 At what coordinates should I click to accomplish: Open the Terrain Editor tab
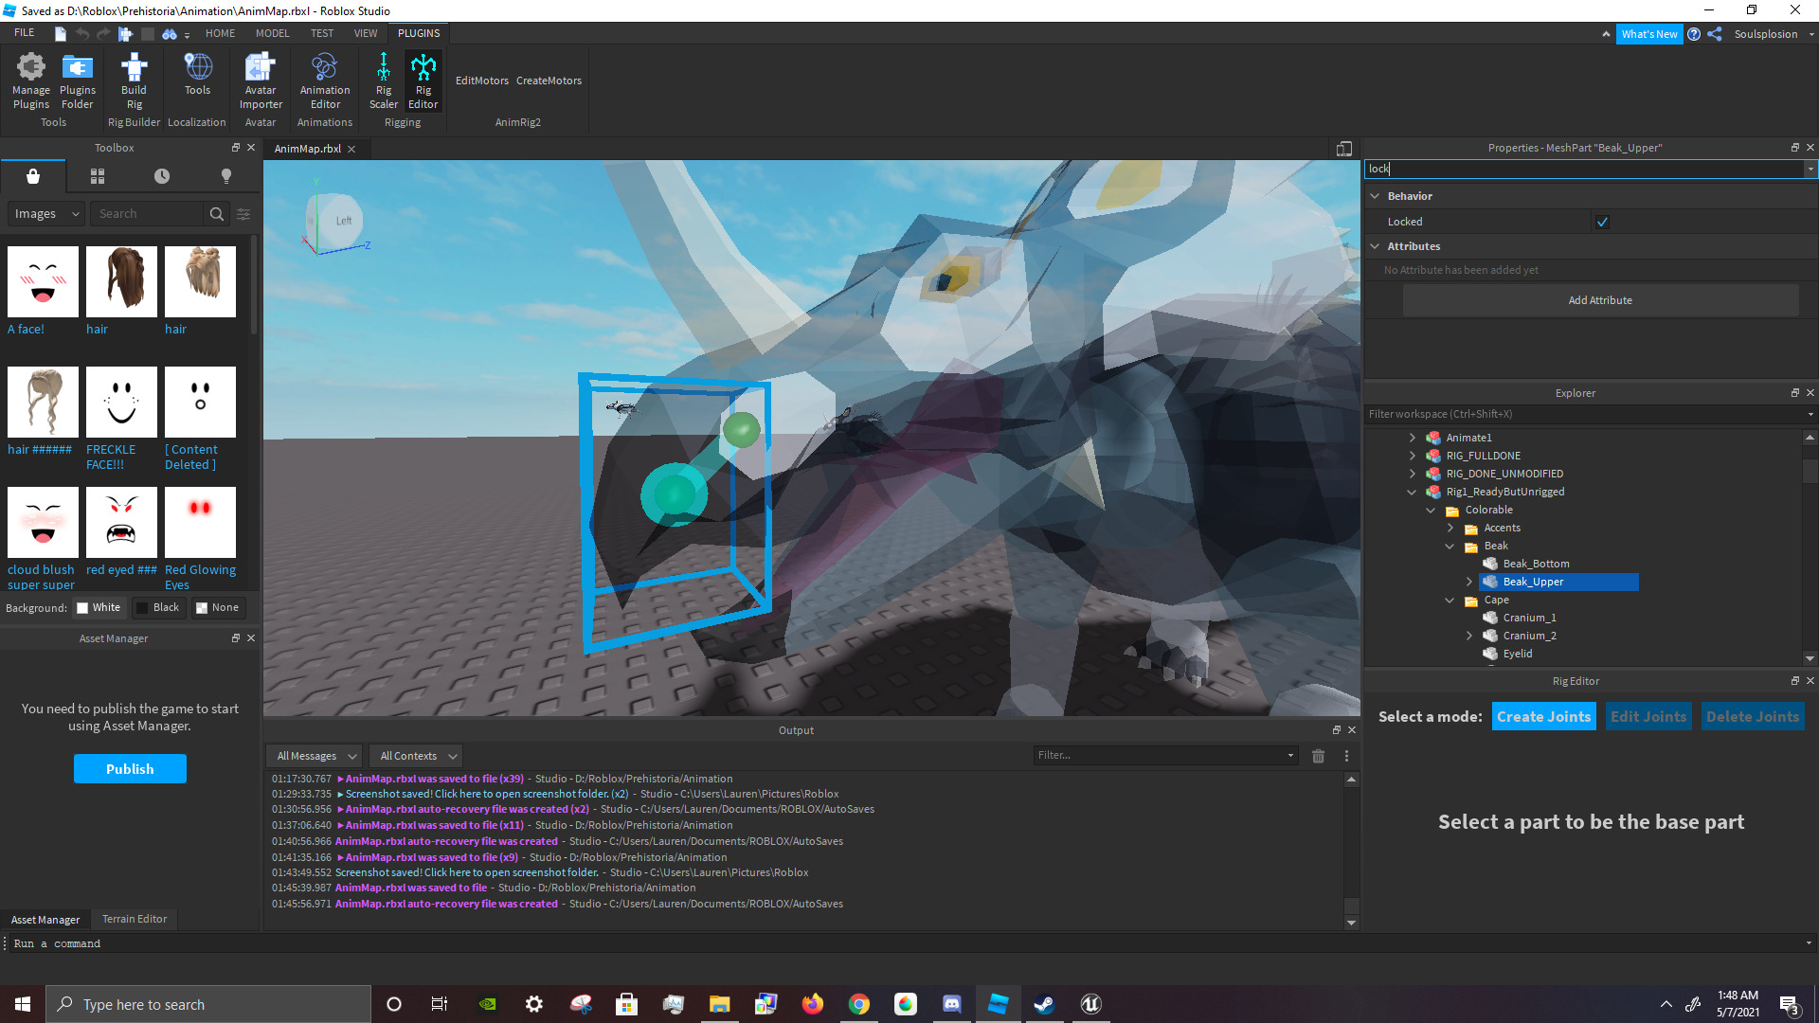click(135, 920)
